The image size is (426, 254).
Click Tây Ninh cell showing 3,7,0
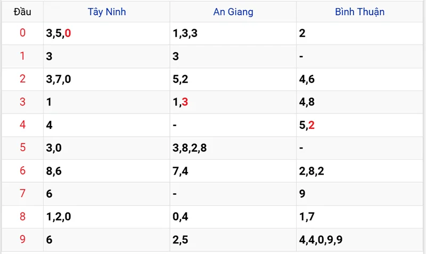coord(59,79)
